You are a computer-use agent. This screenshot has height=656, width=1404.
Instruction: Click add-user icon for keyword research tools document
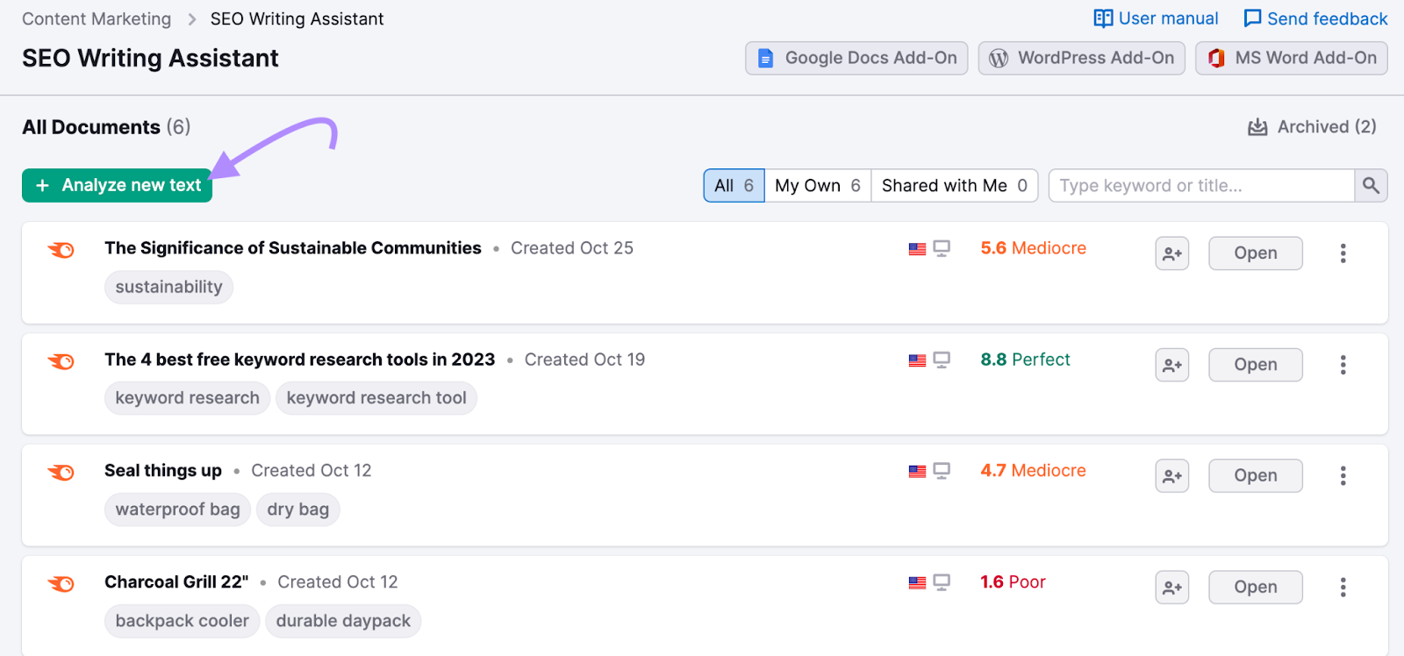pos(1171,365)
